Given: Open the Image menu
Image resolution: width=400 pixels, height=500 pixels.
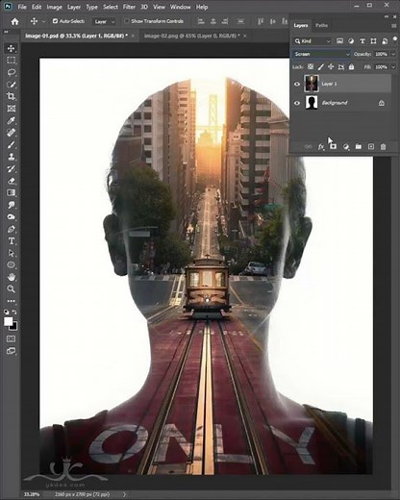Looking at the screenshot, I should click(54, 7).
